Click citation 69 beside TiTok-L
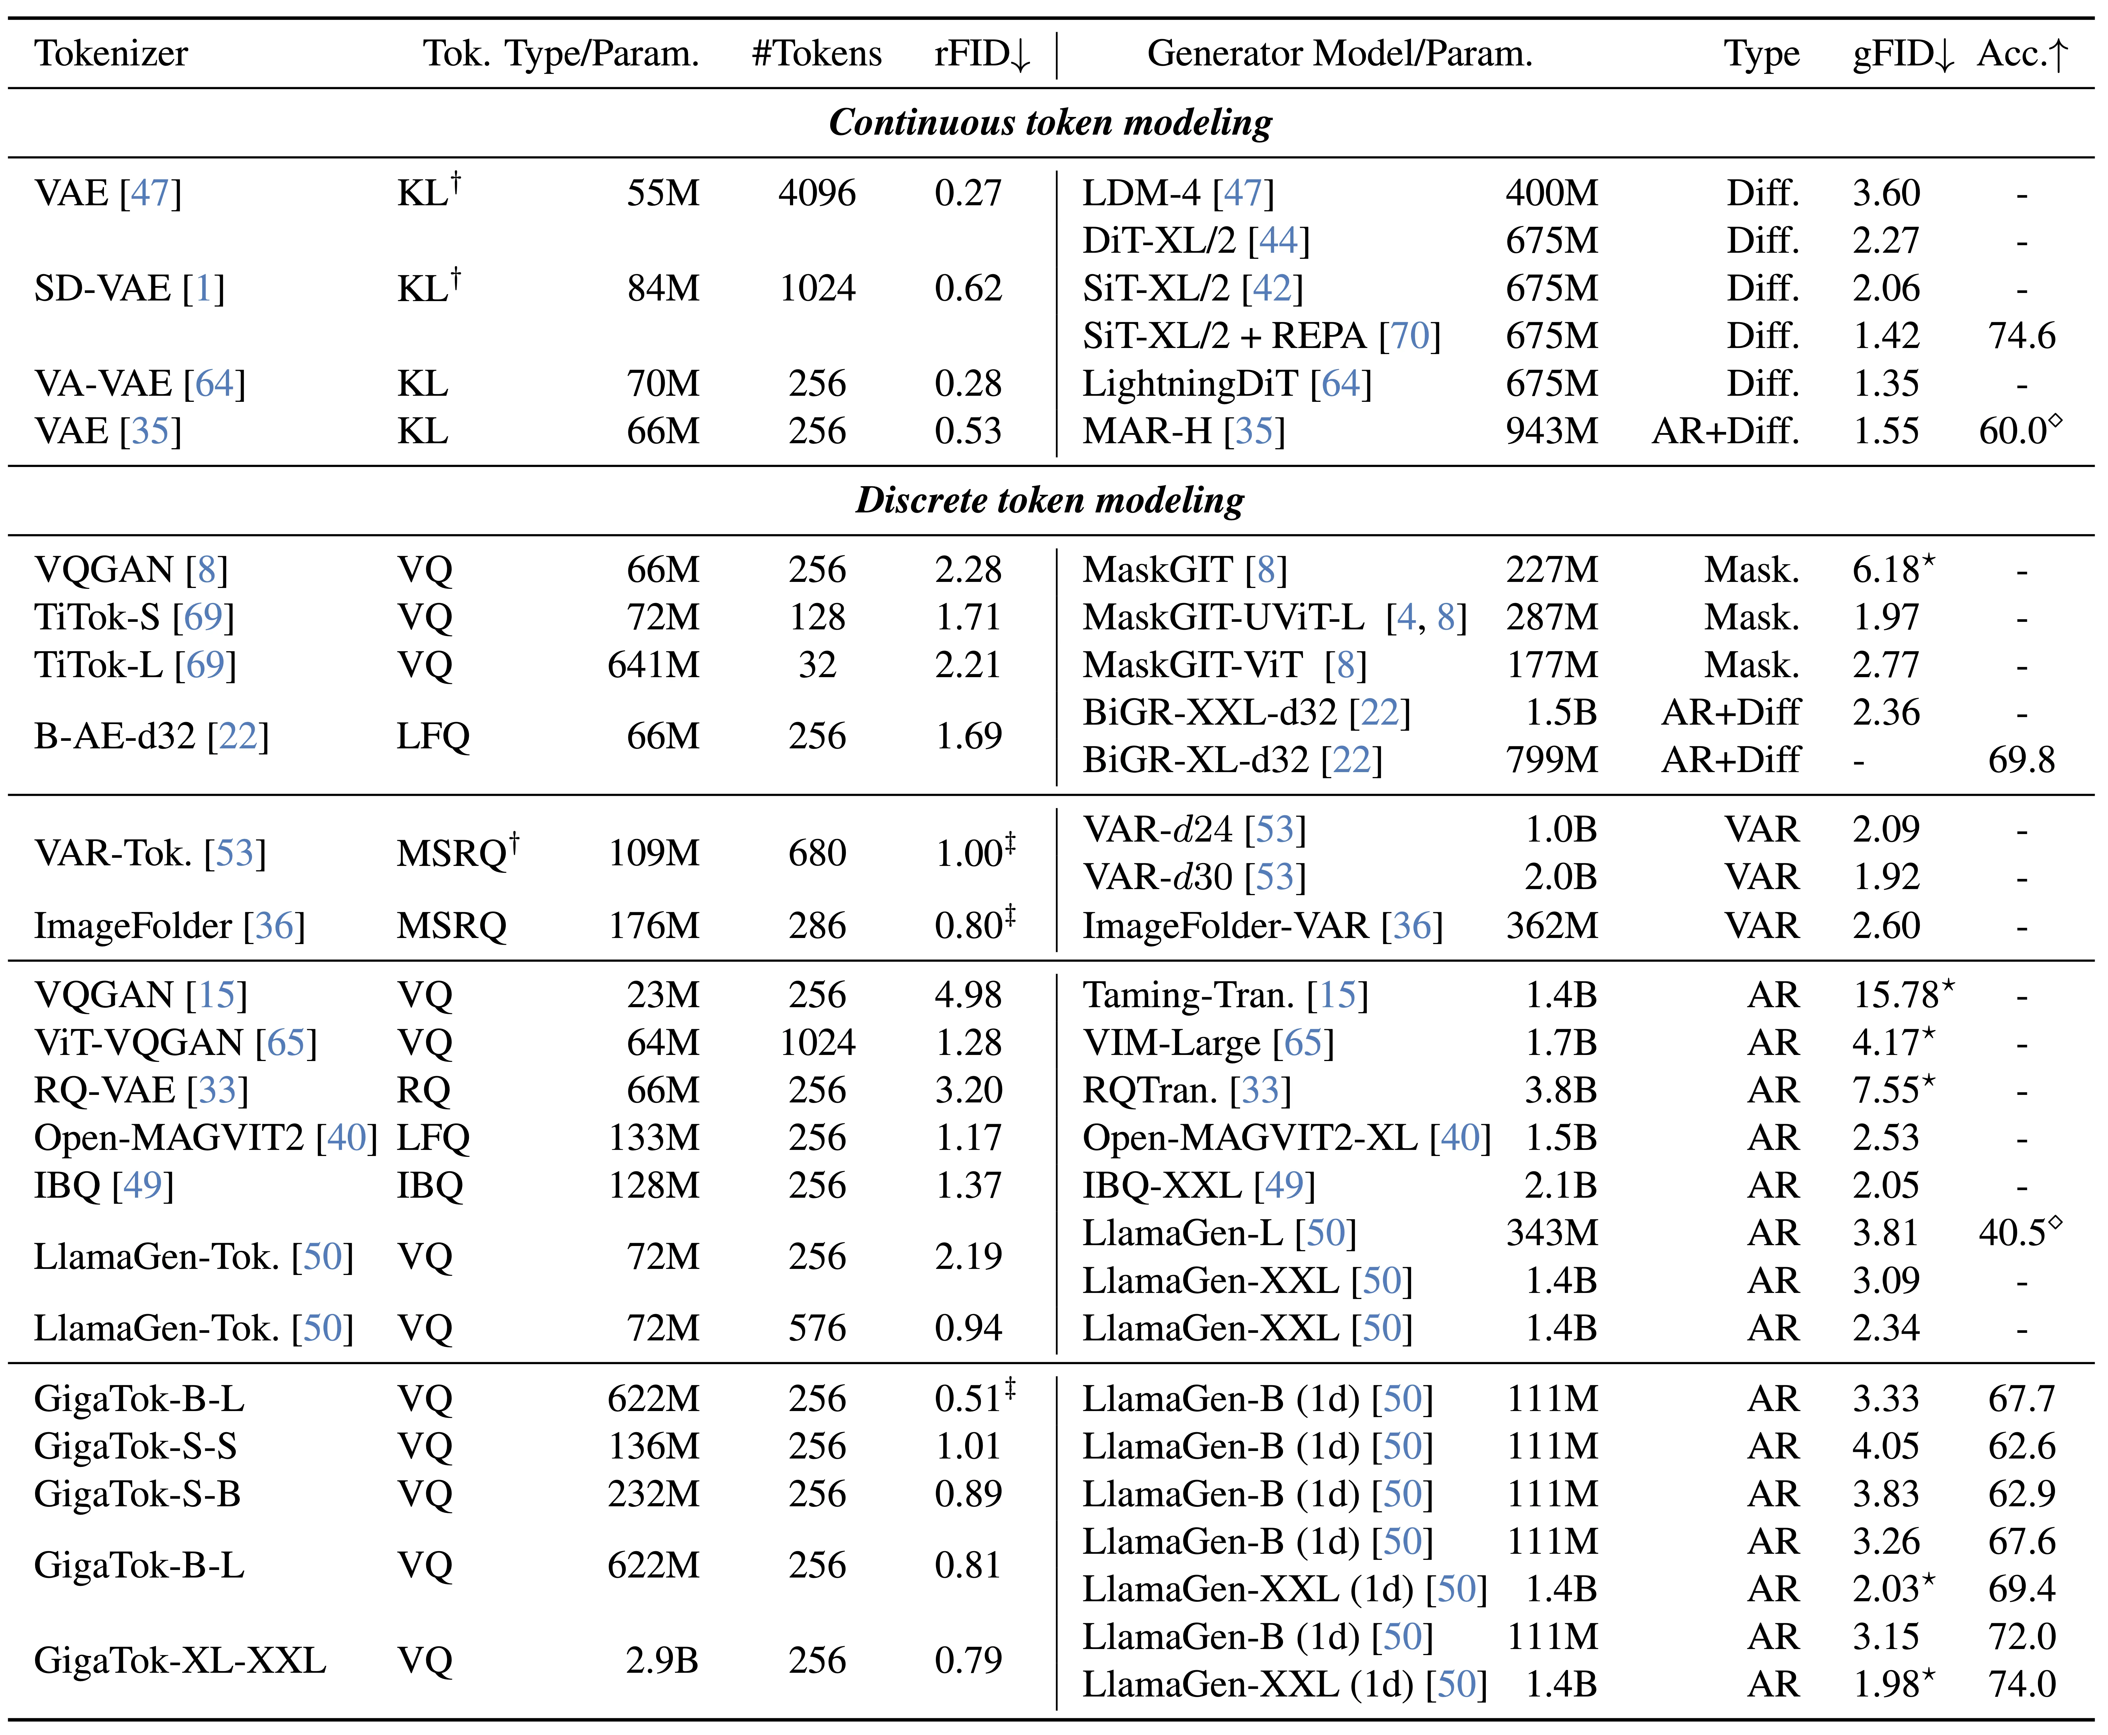The width and height of the screenshot is (2108, 1735). point(205,665)
